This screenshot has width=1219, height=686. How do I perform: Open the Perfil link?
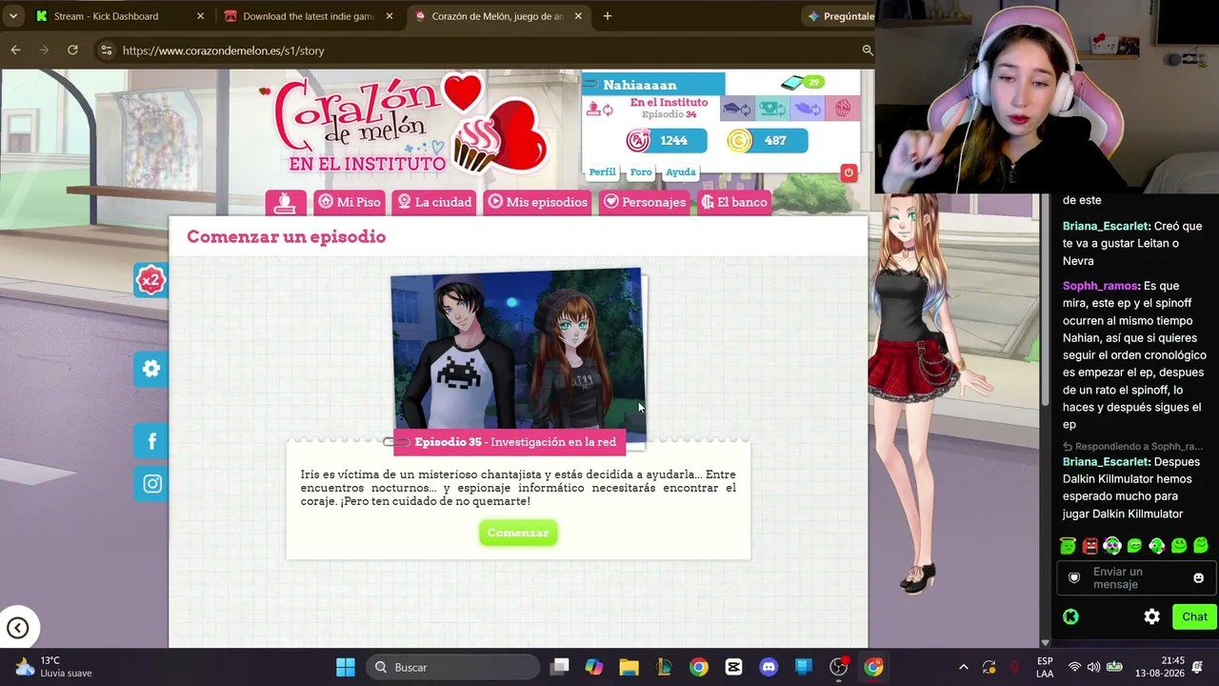(602, 172)
